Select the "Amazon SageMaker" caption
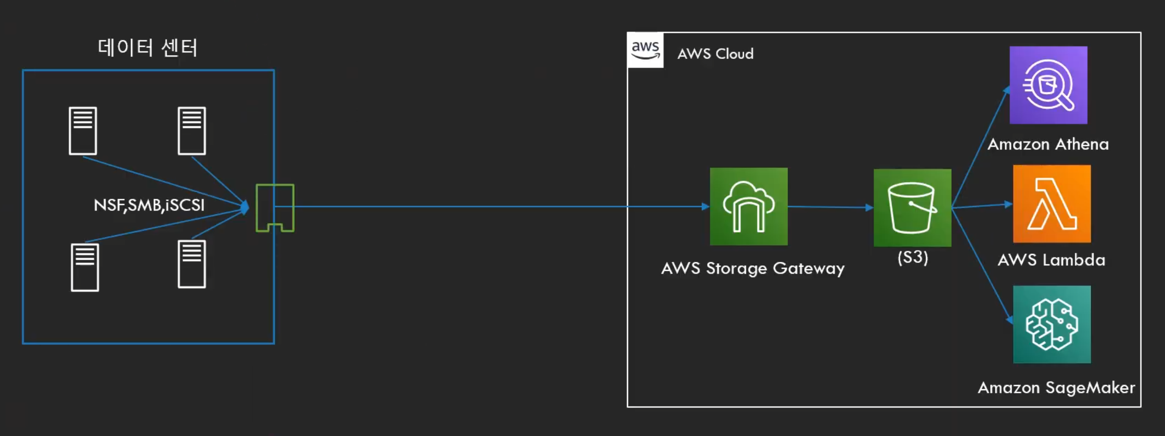Screen dimensions: 1165x436 1056,388
